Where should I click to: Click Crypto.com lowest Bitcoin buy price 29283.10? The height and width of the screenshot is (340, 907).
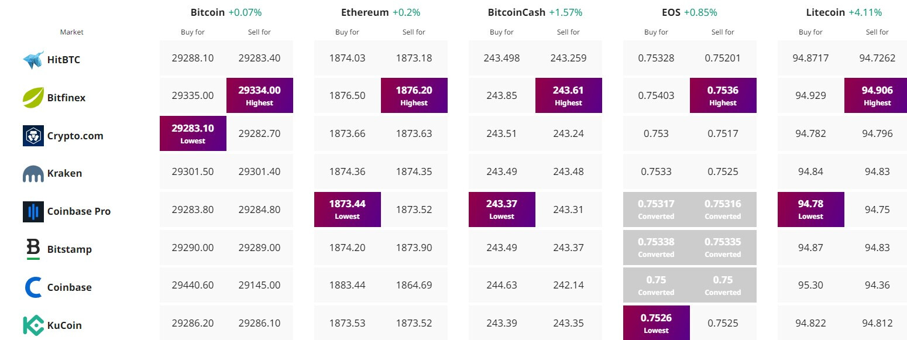pyautogui.click(x=193, y=133)
